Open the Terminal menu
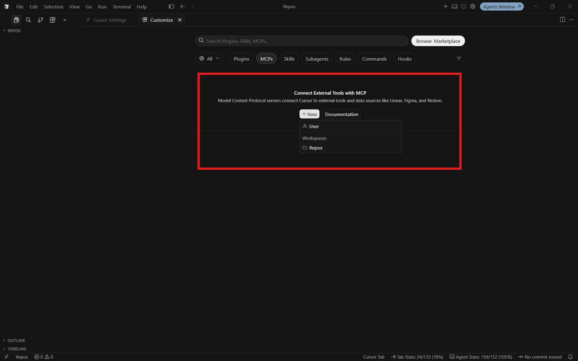Viewport: 578px width, 361px height. [x=121, y=7]
